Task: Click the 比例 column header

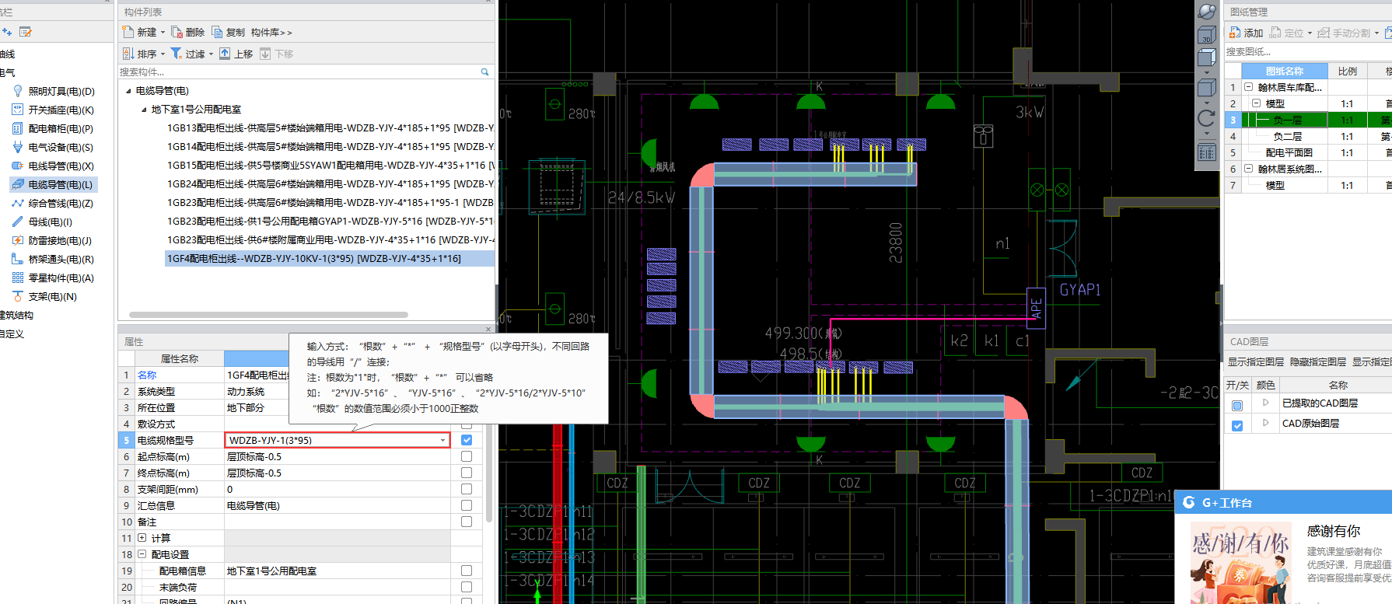Action: [x=1348, y=71]
